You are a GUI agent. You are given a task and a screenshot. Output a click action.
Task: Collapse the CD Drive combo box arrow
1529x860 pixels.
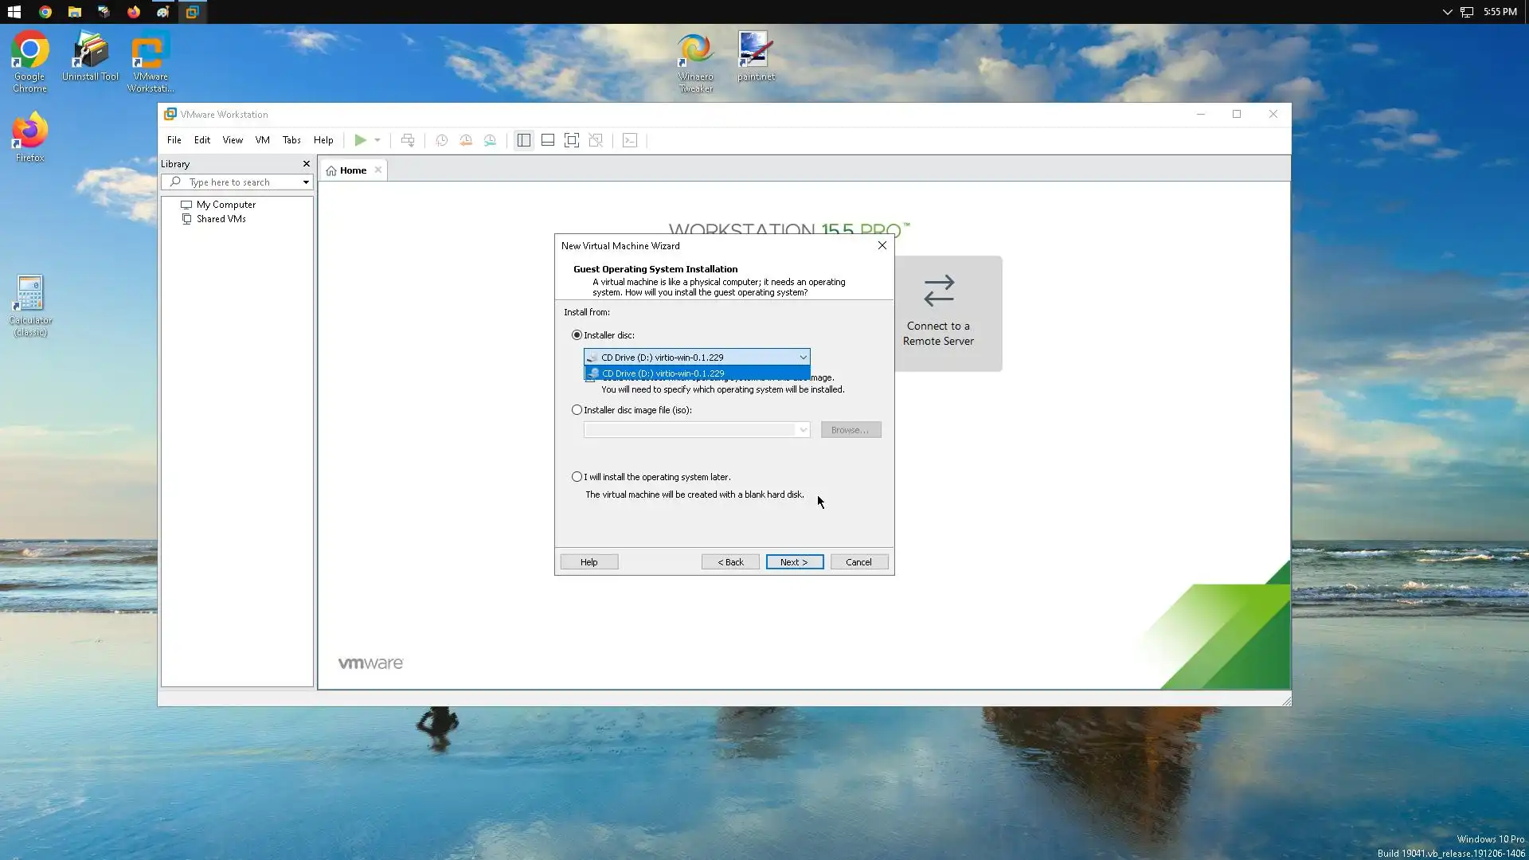(803, 358)
